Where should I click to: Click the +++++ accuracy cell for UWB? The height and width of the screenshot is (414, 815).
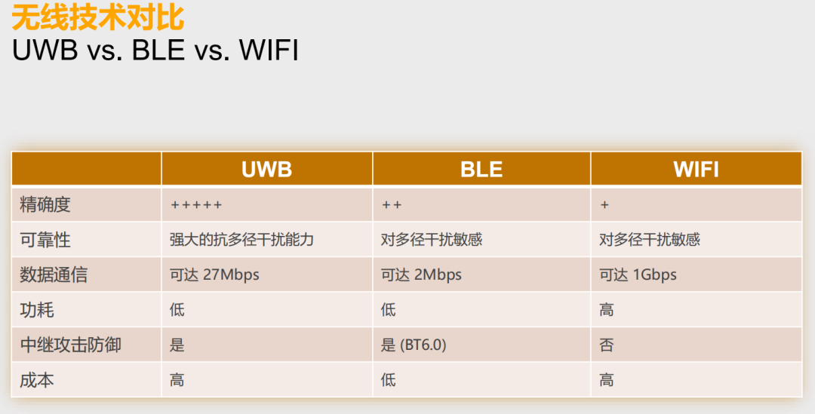[x=196, y=205]
